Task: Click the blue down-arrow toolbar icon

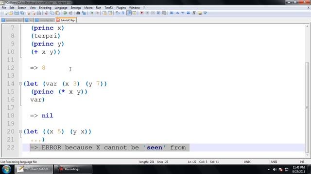Action: [x=183, y=13]
